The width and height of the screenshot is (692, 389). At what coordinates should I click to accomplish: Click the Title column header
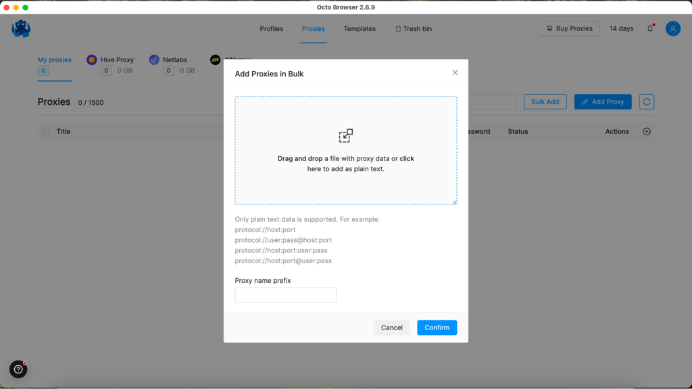click(63, 131)
